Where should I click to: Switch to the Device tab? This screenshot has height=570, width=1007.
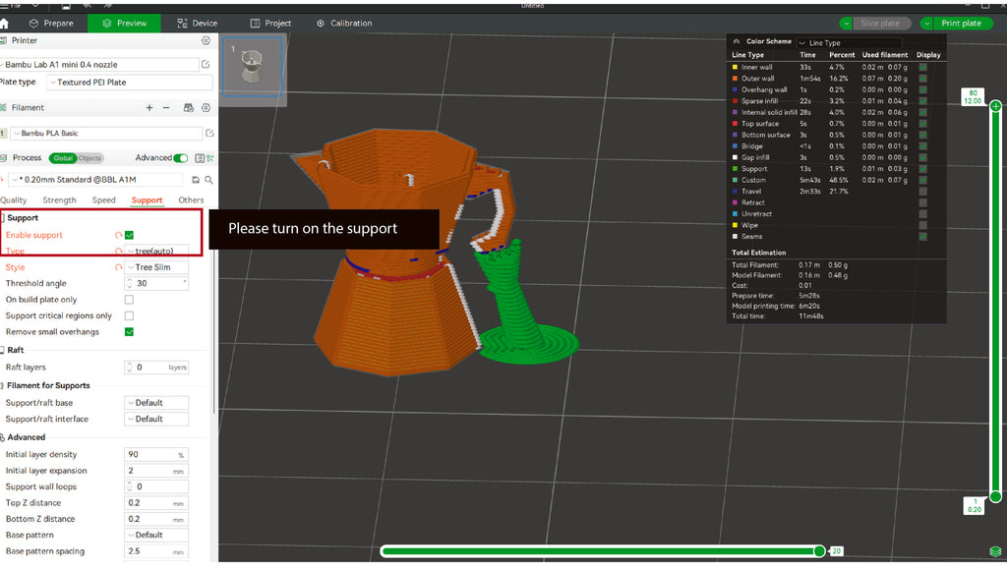[x=197, y=24]
